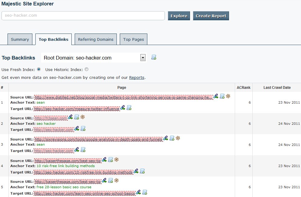The height and width of the screenshot is (197, 301).
Task: Go to the Top Pages tab
Action: pyautogui.click(x=133, y=39)
